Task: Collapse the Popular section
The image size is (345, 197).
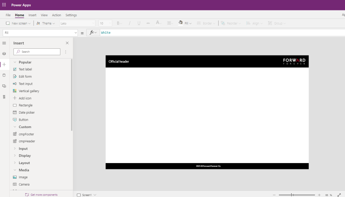Action: pos(15,62)
